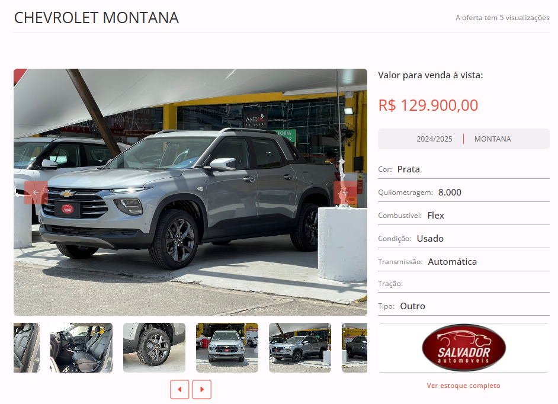Click the price R$ 129.900,00
Image resolution: width=558 pixels, height=404 pixels.
point(428,105)
